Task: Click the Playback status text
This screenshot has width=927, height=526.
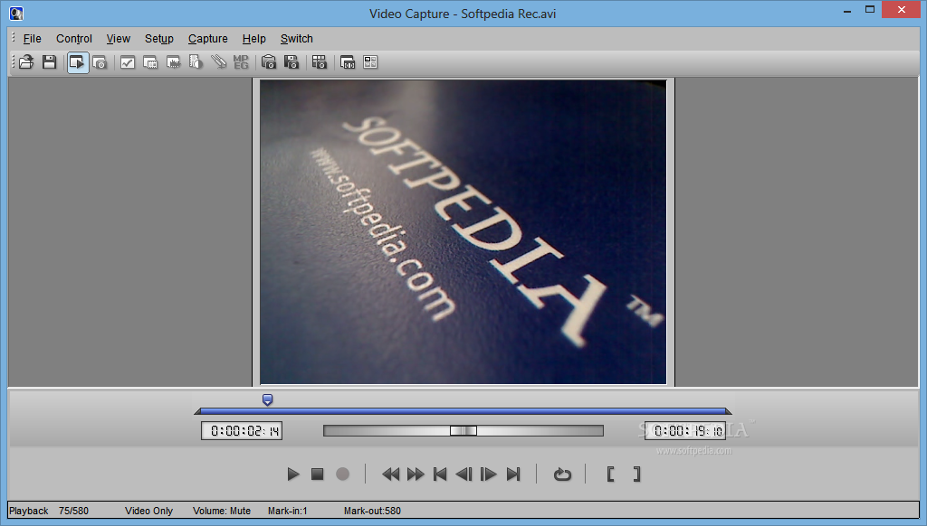Action: pyautogui.click(x=28, y=511)
